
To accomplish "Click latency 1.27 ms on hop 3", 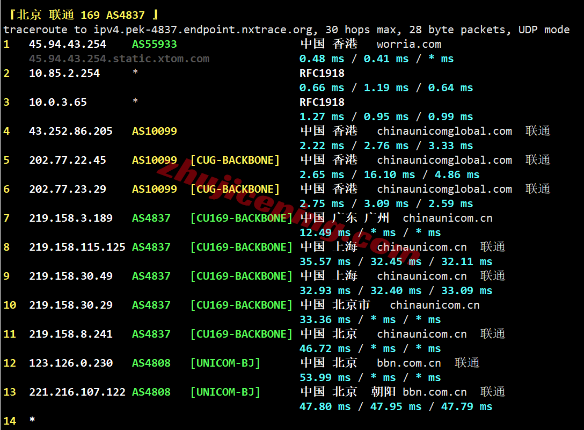I will pyautogui.click(x=322, y=117).
